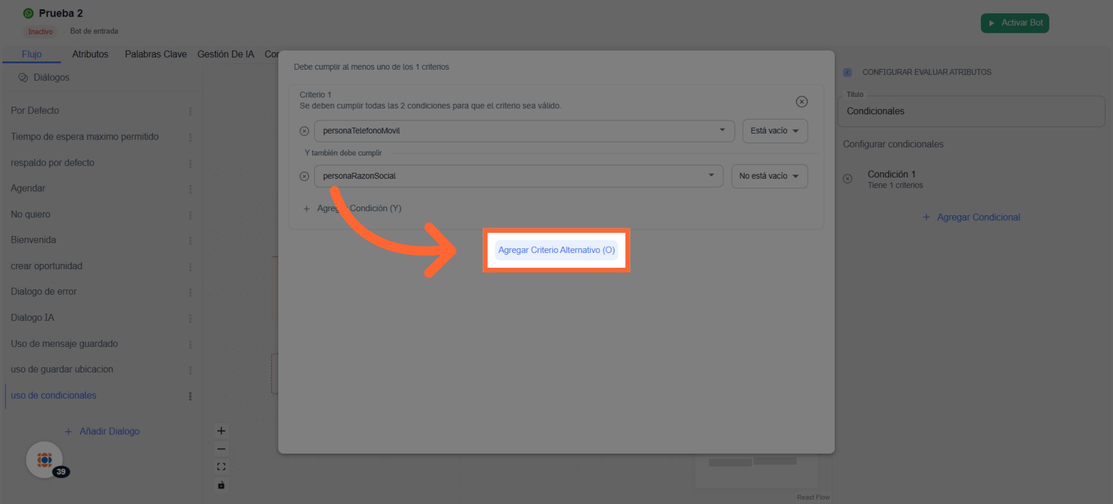
Task: Delete Criterio 1 using its close icon
Action: (801, 102)
